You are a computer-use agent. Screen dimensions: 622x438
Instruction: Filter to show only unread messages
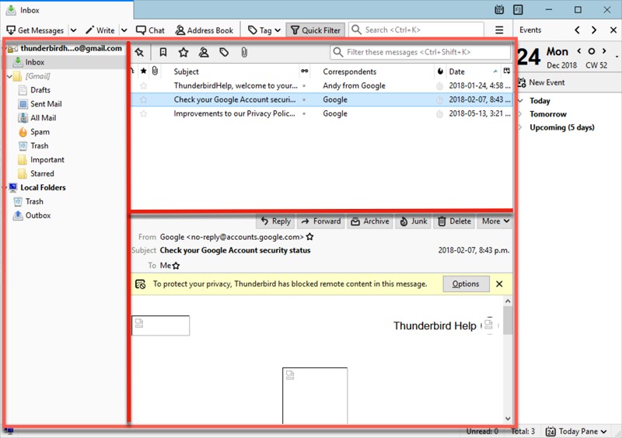click(x=163, y=52)
